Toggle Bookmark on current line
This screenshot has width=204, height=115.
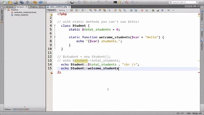click(125, 10)
